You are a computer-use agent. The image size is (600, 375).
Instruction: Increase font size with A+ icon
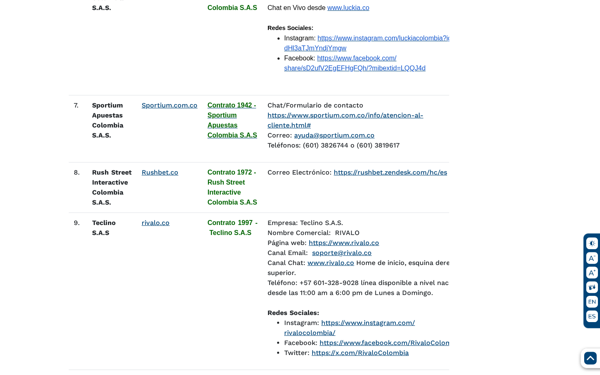(592, 272)
